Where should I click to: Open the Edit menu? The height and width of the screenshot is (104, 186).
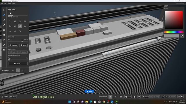tap(5, 4)
